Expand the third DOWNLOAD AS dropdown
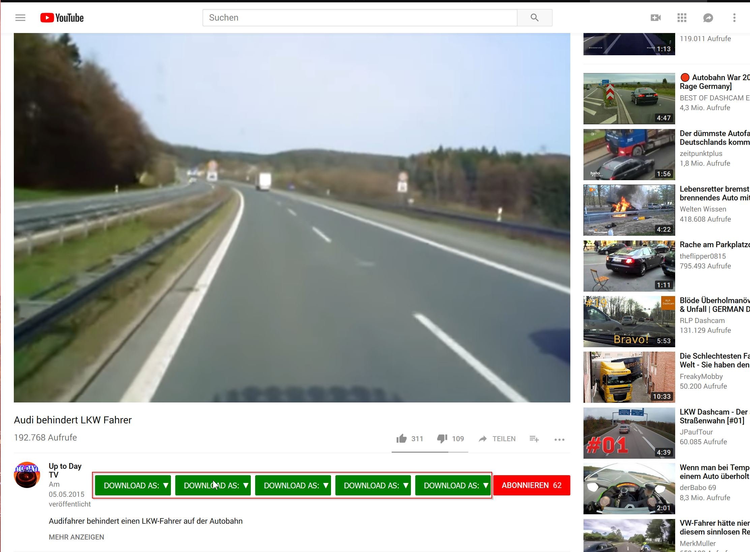Screen dimensions: 750x552 293,485
